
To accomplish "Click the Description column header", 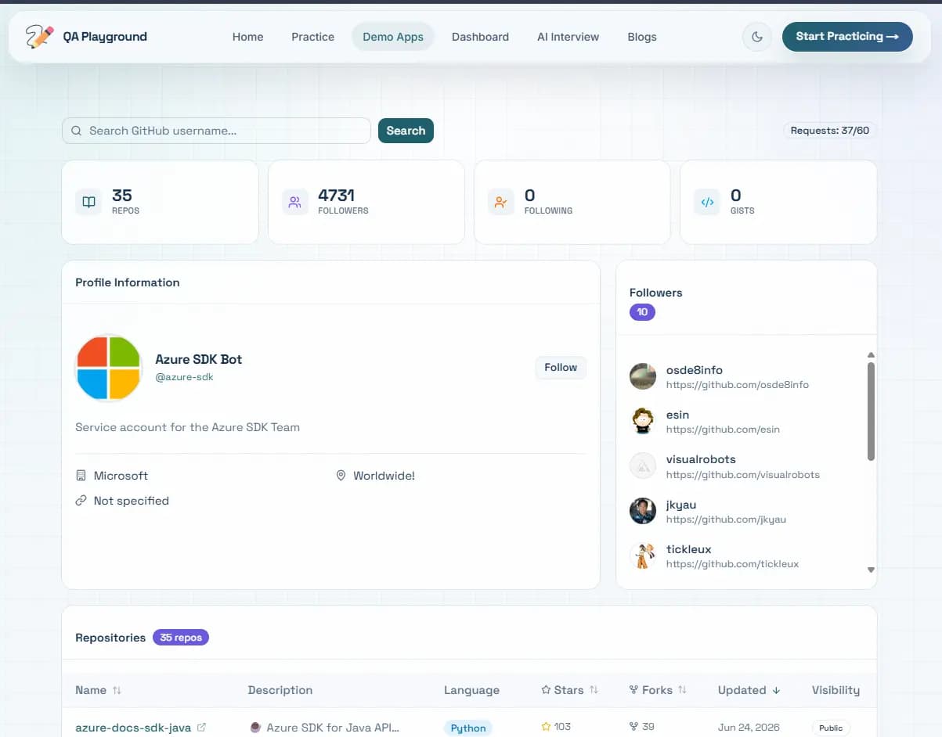I will 280,690.
